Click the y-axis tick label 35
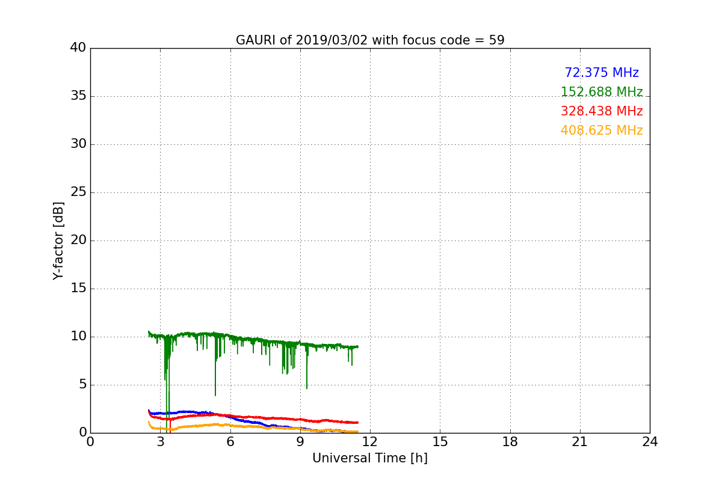722x481 pixels. (x=78, y=96)
